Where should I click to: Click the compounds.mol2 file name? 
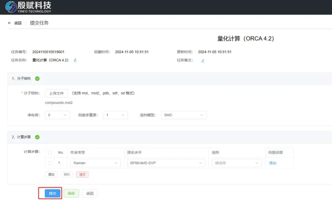(58, 103)
